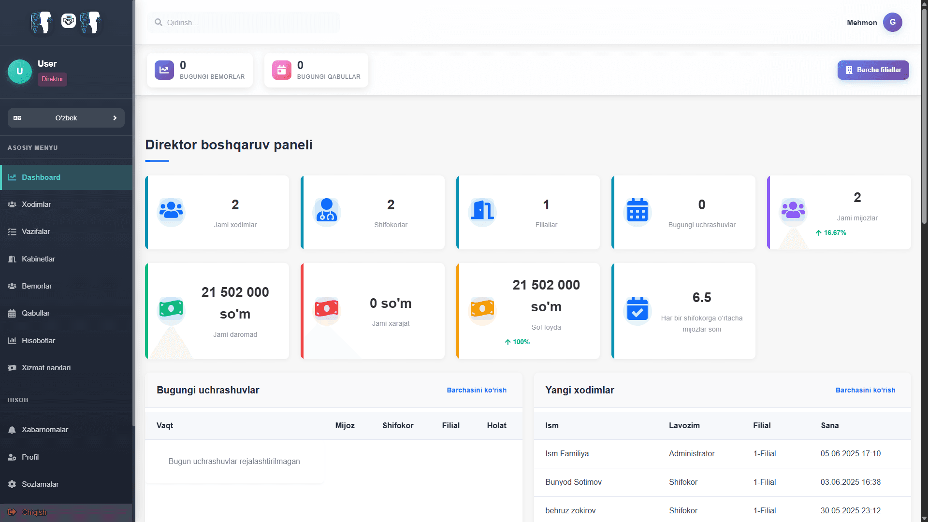
Task: Click the Shifokorlar doctor icon
Action: pyautogui.click(x=327, y=211)
